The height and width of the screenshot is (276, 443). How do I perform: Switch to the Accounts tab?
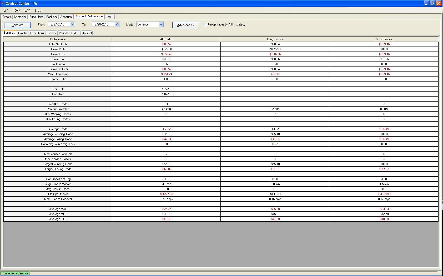coord(66,17)
